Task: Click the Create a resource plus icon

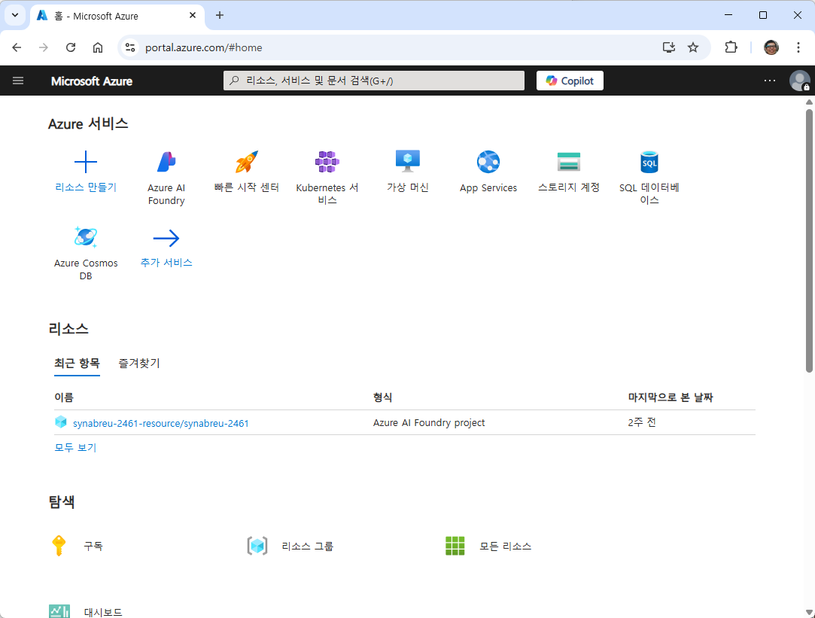Action: point(86,162)
